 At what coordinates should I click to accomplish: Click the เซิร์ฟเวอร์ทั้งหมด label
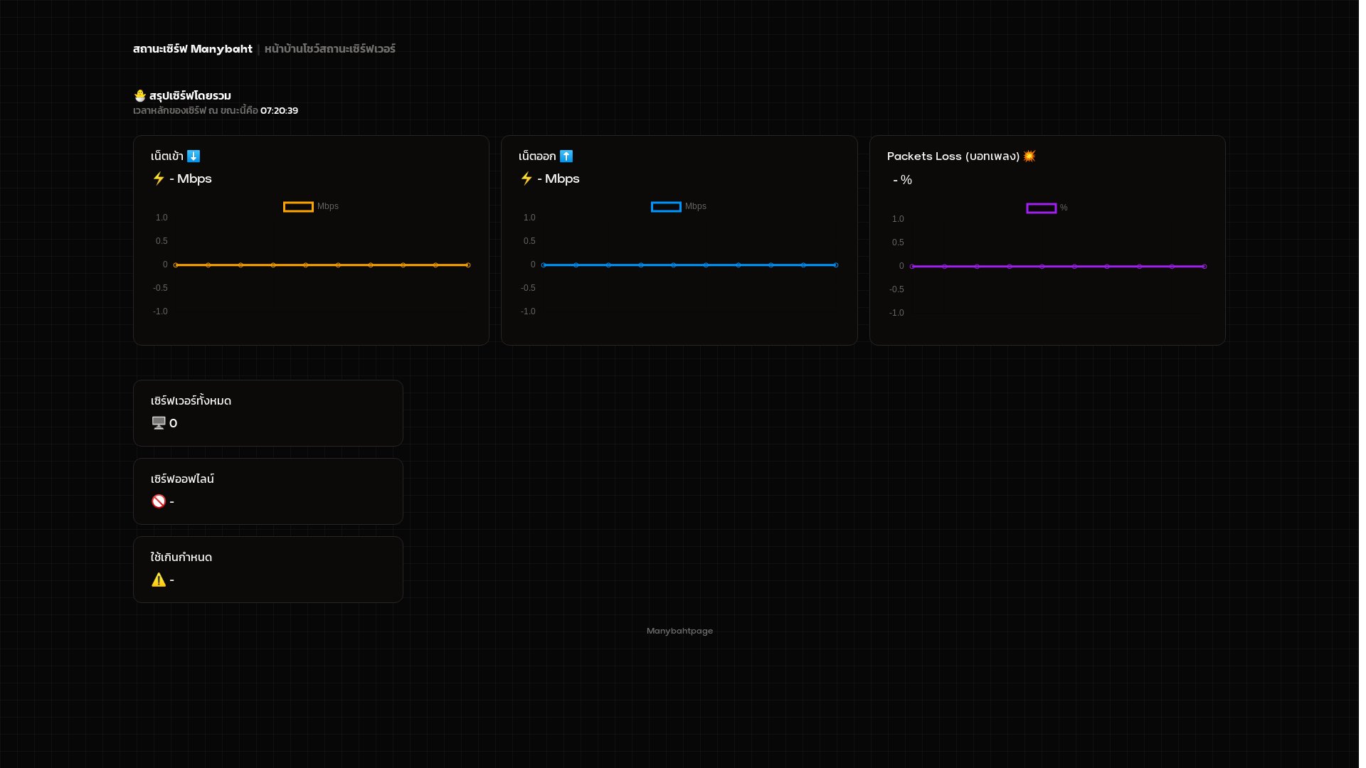tap(191, 400)
